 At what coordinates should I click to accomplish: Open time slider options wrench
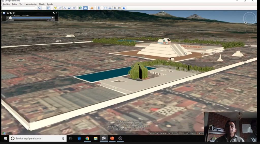54,13
